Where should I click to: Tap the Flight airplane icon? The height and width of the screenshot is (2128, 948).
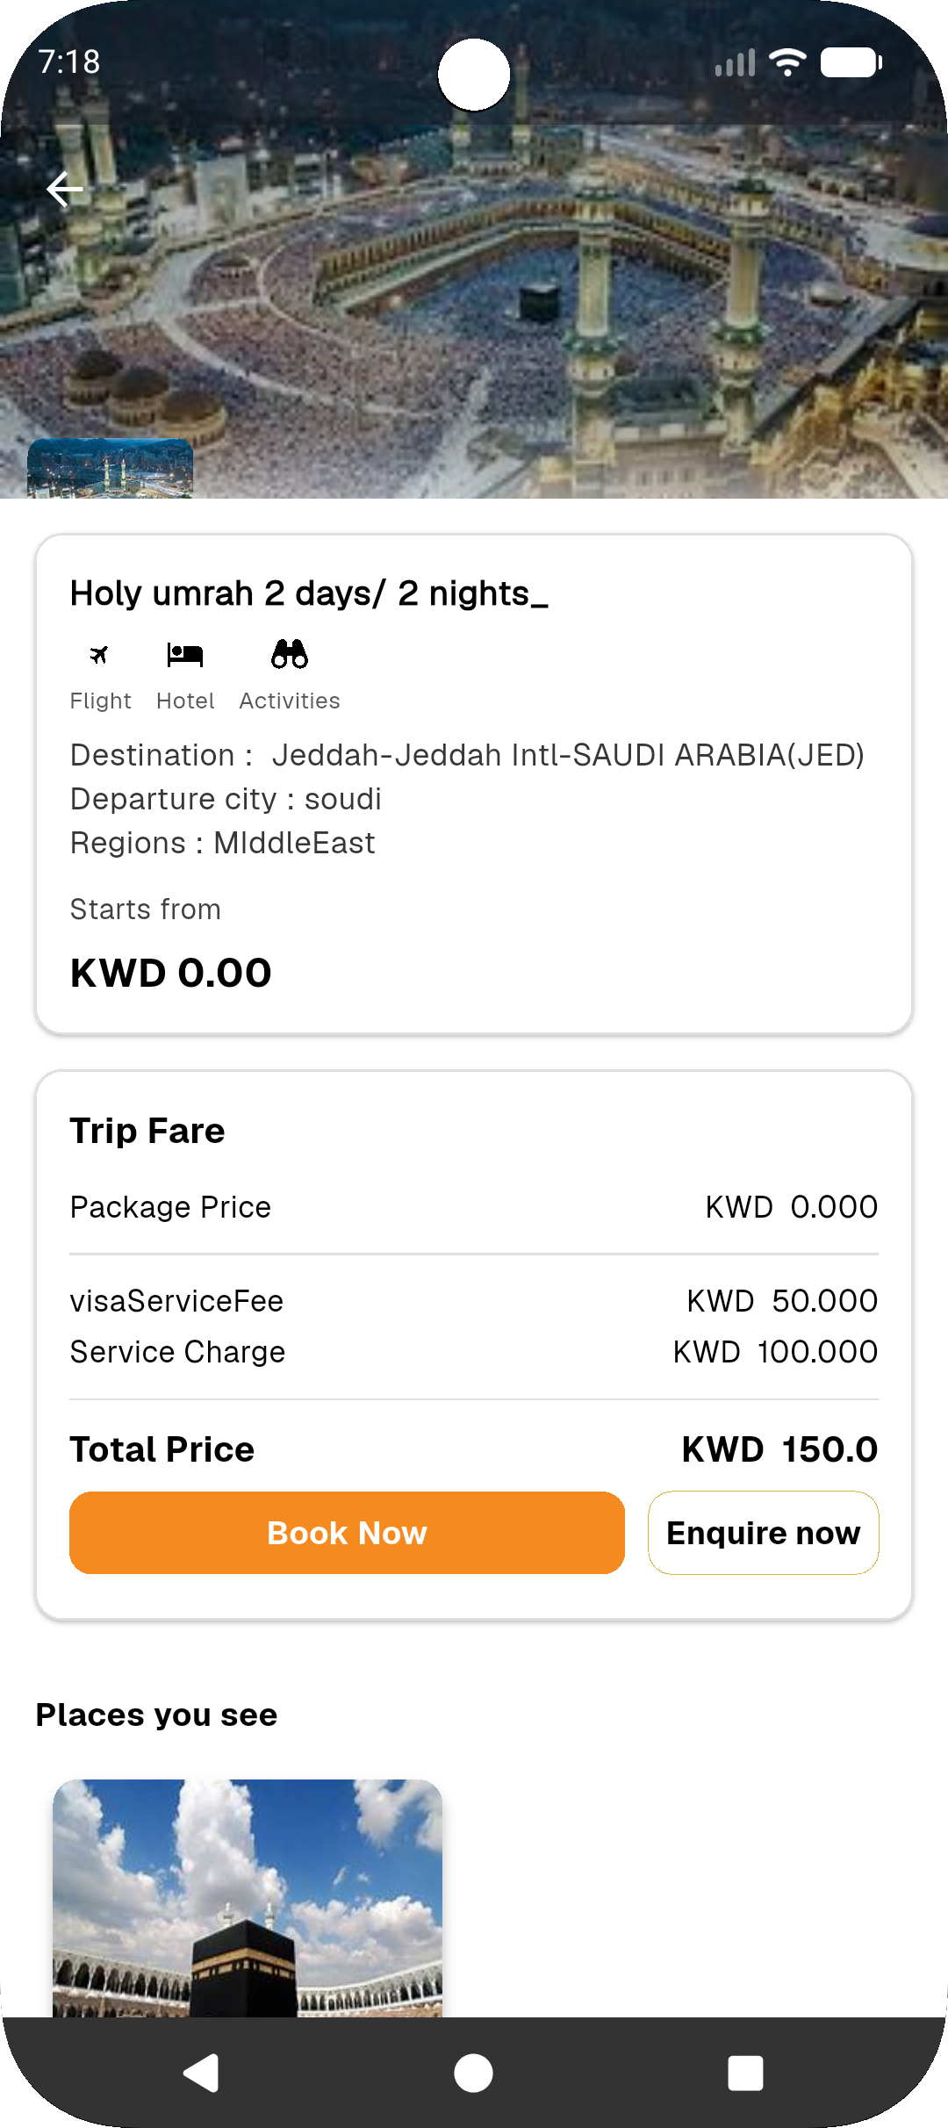point(99,655)
